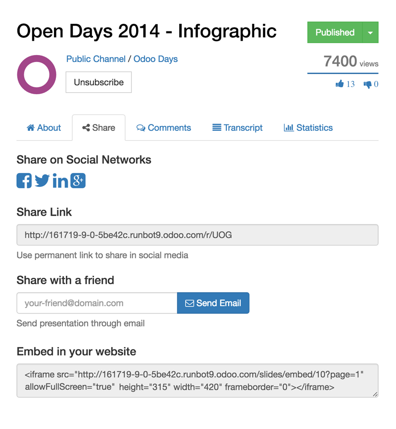
Task: Click the Share Link URL field
Action: click(x=198, y=235)
